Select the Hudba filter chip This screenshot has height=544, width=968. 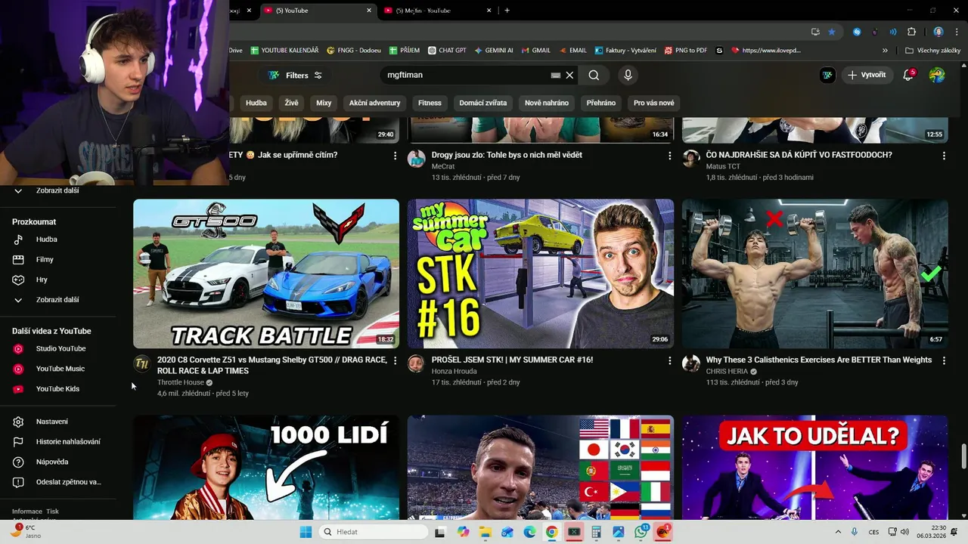tap(256, 103)
